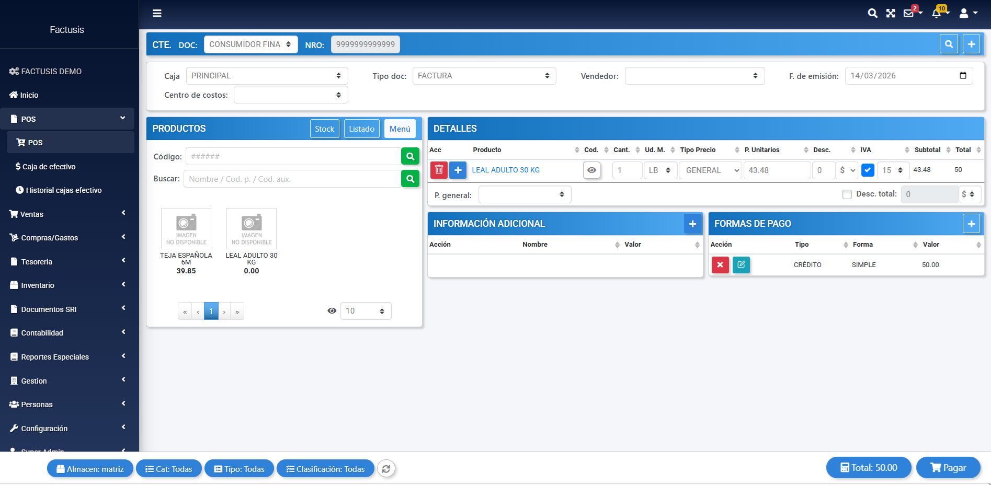Expand the Inventario sidebar menu
Screen dimensions: 991x485
coord(68,285)
